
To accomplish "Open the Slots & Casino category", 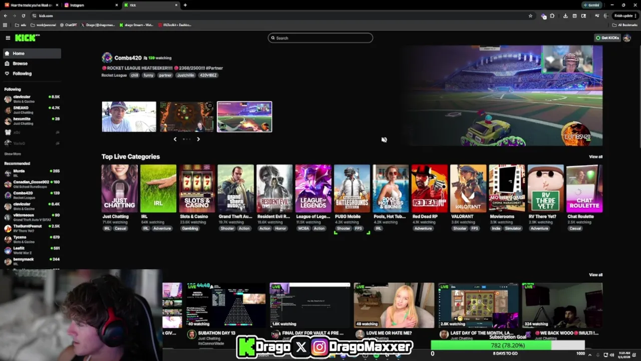I will 197,189.
